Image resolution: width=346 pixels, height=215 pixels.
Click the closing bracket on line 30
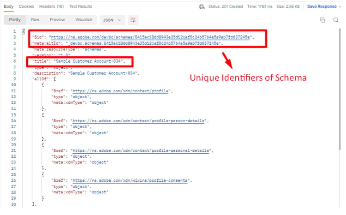[34, 204]
